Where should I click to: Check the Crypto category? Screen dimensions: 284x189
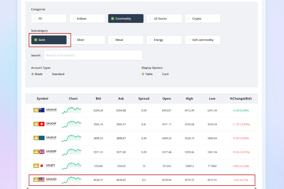(189, 19)
